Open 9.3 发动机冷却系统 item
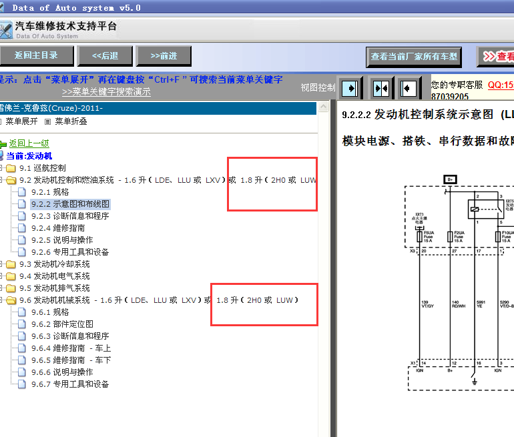The image size is (514, 437). [x=55, y=264]
